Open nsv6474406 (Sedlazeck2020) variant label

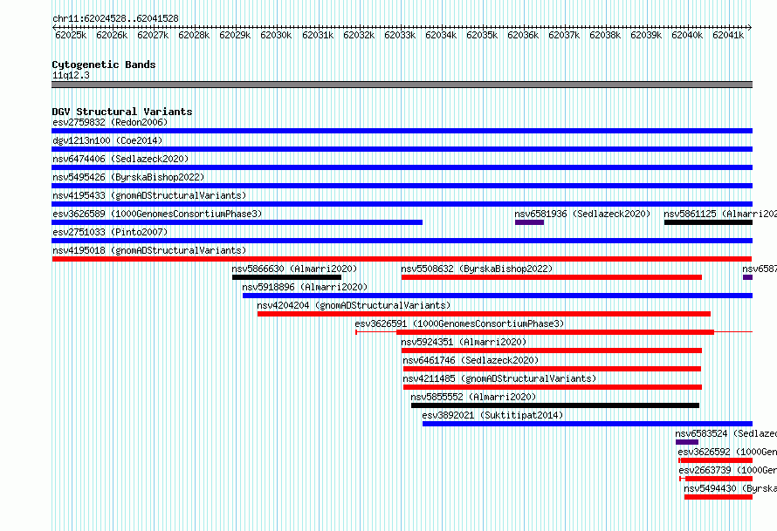pyautogui.click(x=120, y=159)
